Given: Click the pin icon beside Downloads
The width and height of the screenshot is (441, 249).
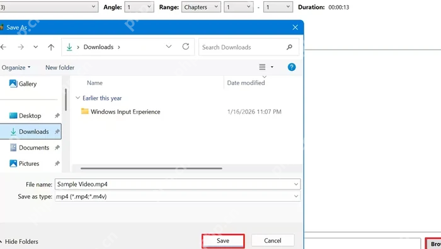Looking at the screenshot, I should pos(57,131).
